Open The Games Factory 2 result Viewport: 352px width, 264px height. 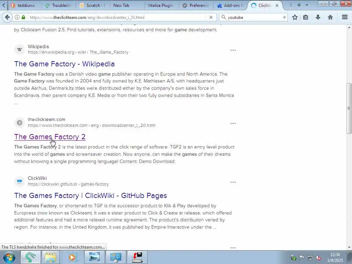49,137
